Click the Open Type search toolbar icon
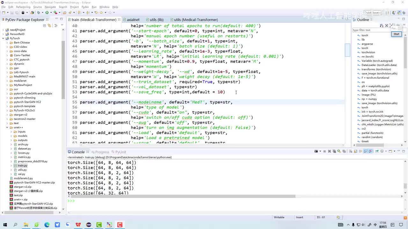The image size is (408, 229). tap(70, 12)
